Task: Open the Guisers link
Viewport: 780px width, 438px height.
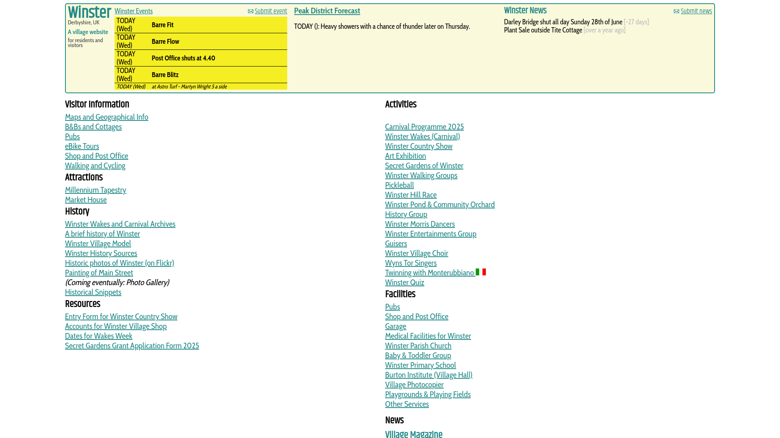Action: tap(396, 243)
